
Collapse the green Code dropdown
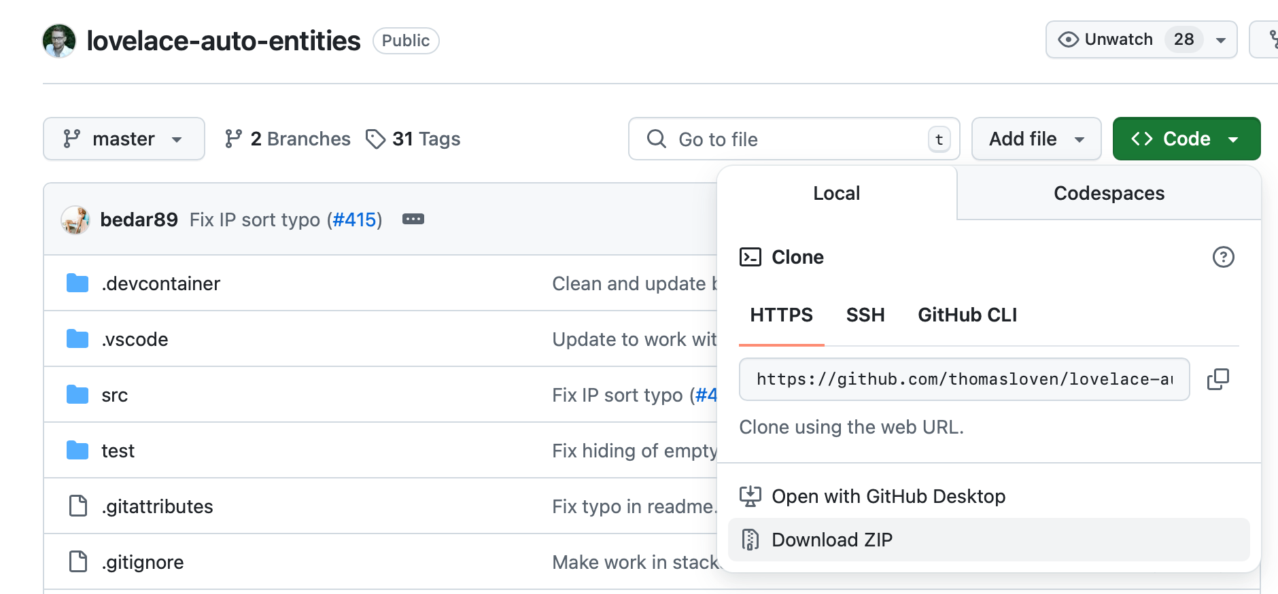(x=1186, y=139)
